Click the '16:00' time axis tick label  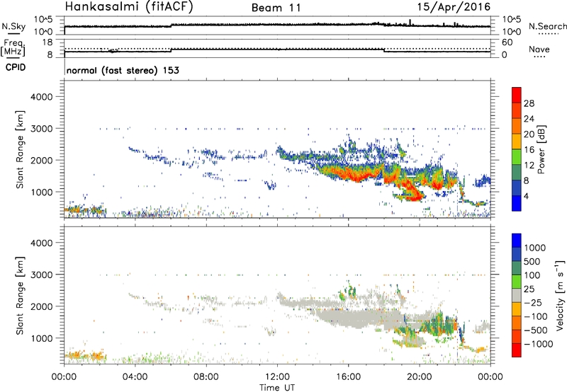pos(348,377)
